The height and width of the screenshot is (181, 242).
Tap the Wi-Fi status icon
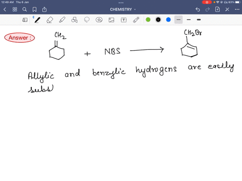click(x=218, y=2)
